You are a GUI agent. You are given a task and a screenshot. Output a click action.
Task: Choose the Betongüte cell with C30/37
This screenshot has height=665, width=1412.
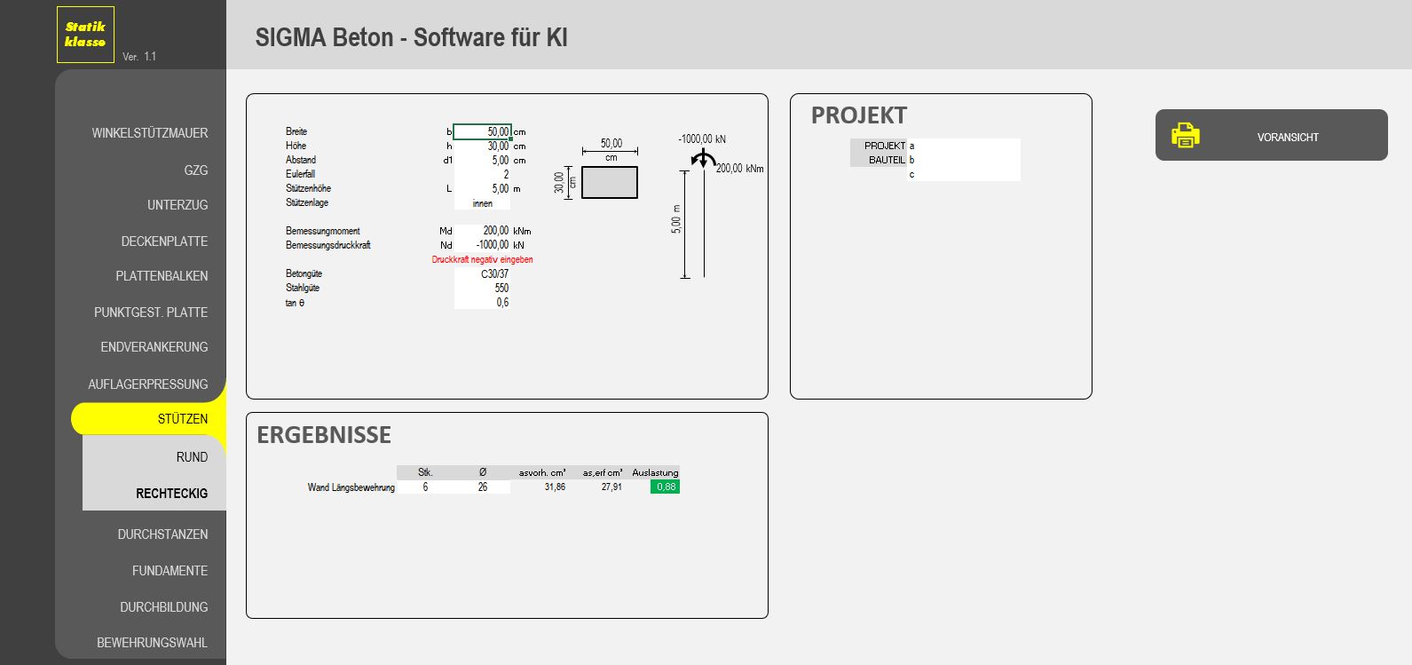click(482, 274)
